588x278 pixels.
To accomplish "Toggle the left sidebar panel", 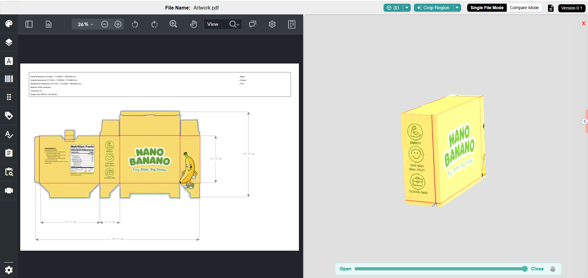I will [29, 24].
